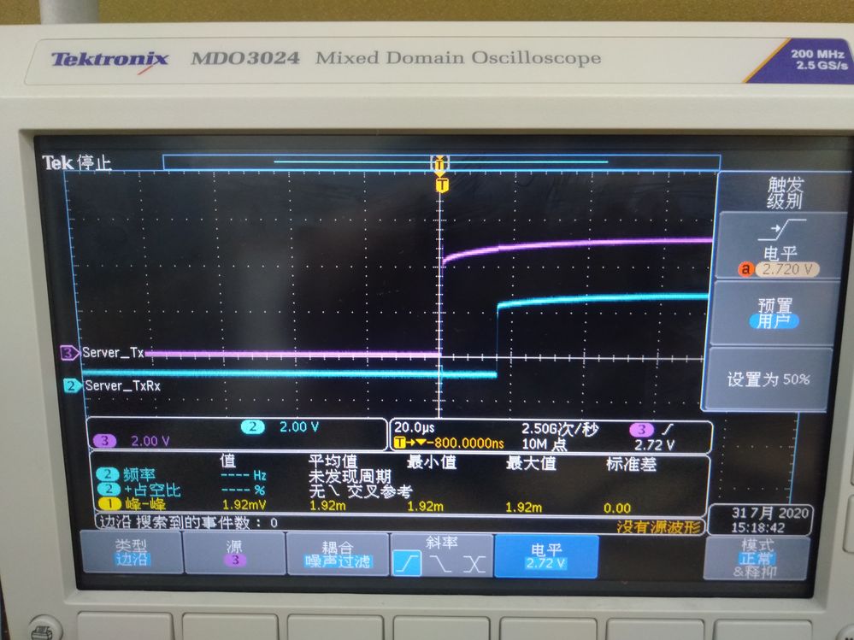The image size is (854, 640).
Task: Select the rising edge slope icon
Action: pos(408,563)
